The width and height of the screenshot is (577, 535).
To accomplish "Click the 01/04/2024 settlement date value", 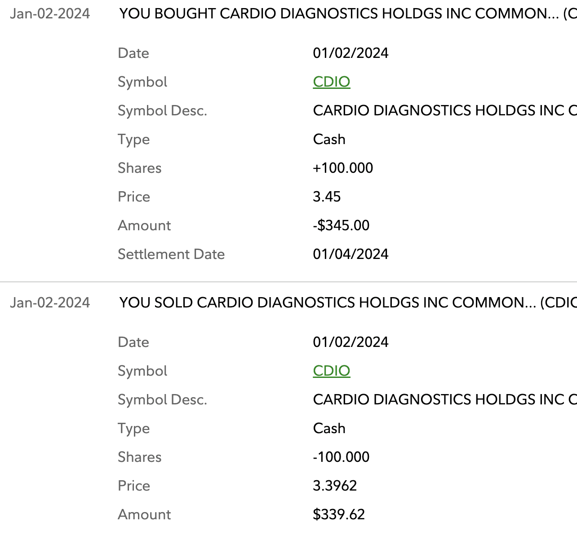I will point(351,254).
